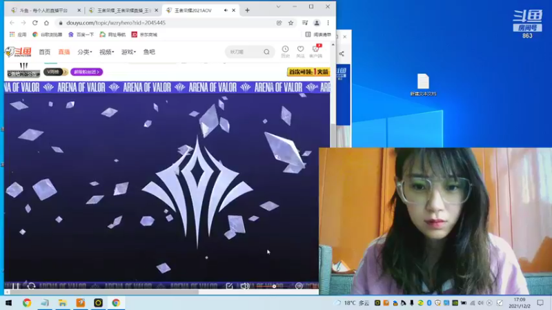Screen dimensions: 552x310
Task: Open the 应用 apps bookmark
Action: click(x=18, y=34)
